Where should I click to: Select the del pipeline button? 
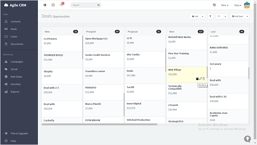(195, 16)
